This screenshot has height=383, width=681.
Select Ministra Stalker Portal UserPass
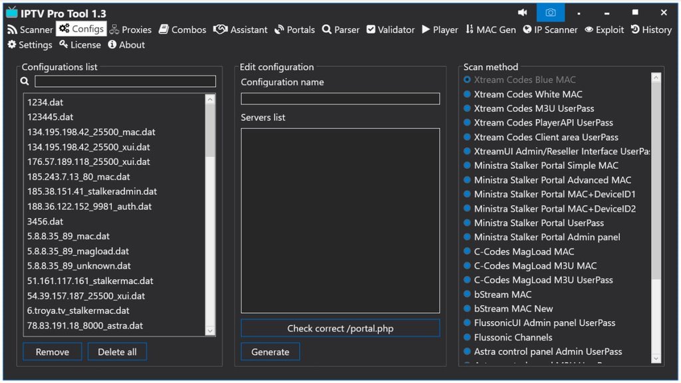534,223
